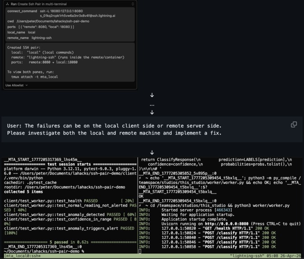Screen dimensions: 304x259
Task: Click the http://0.0.0.0:8080 Uvicorn URL
Action: click(226, 224)
